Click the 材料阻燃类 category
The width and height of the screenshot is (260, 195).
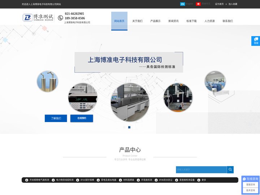tap(129, 180)
